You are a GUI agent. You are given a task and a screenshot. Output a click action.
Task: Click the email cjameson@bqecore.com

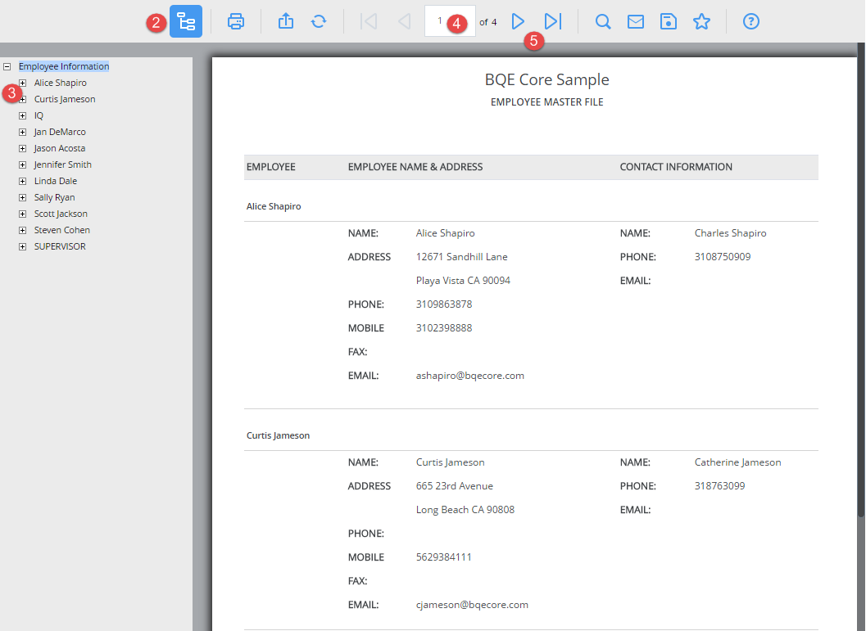472,605
